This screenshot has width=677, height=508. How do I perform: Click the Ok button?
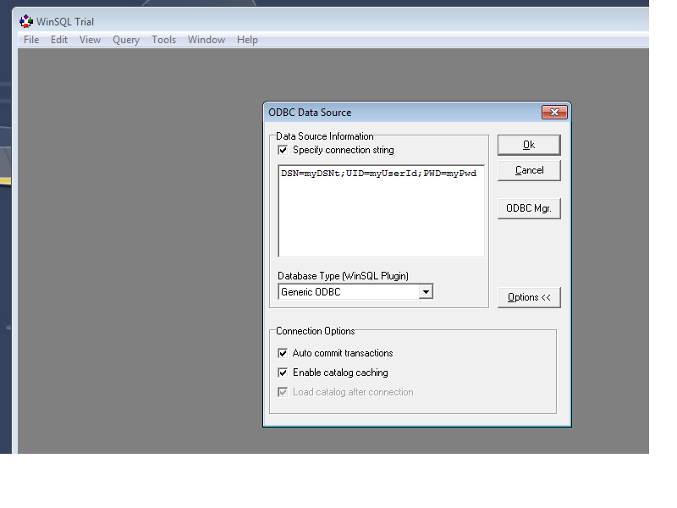click(529, 145)
